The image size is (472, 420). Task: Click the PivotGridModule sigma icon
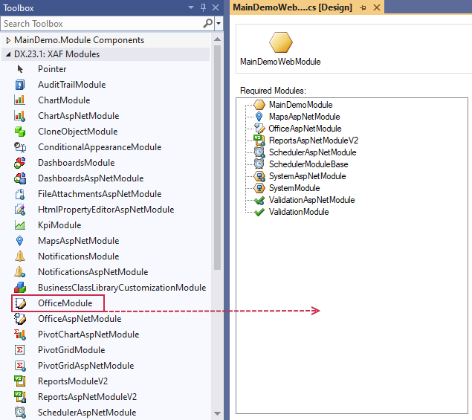point(20,350)
